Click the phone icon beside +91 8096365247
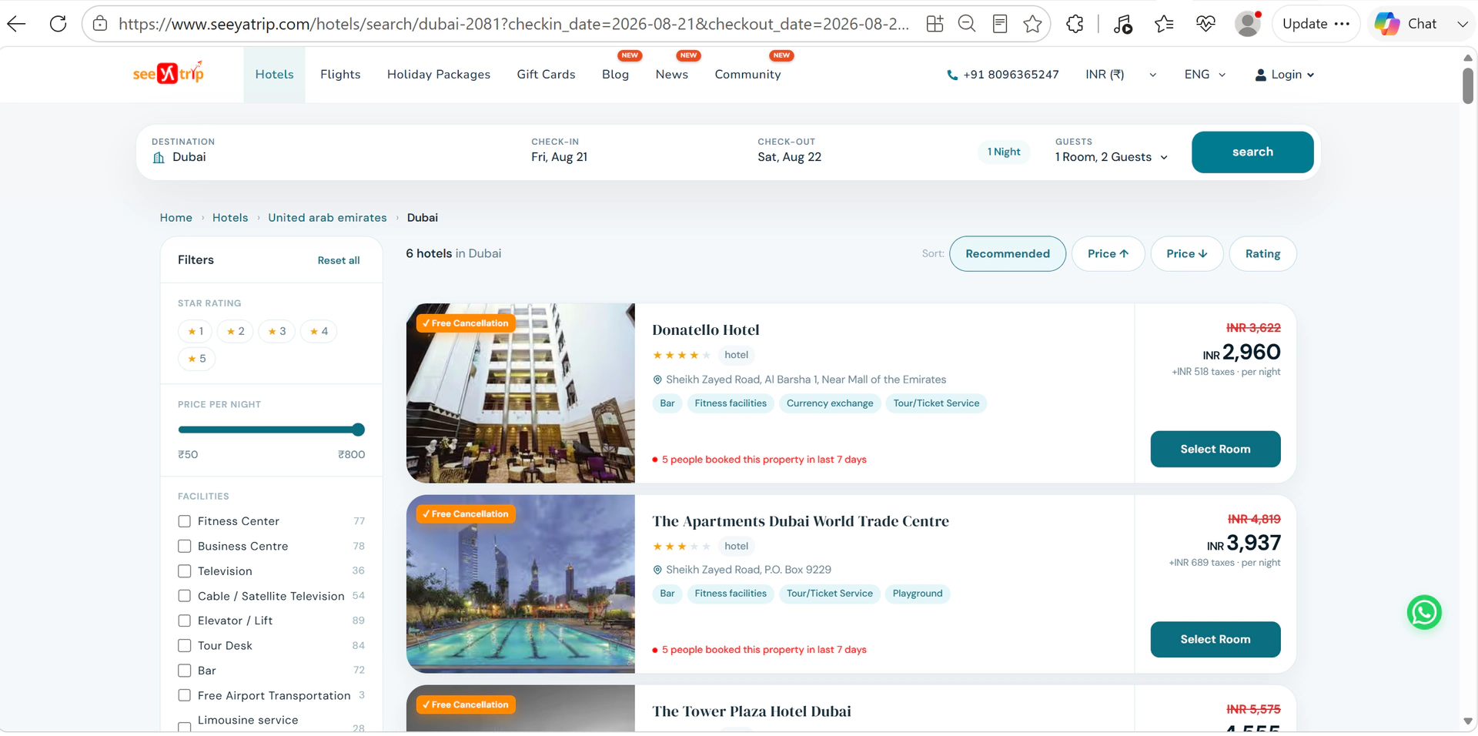Viewport: 1478px width, 736px height. point(952,75)
